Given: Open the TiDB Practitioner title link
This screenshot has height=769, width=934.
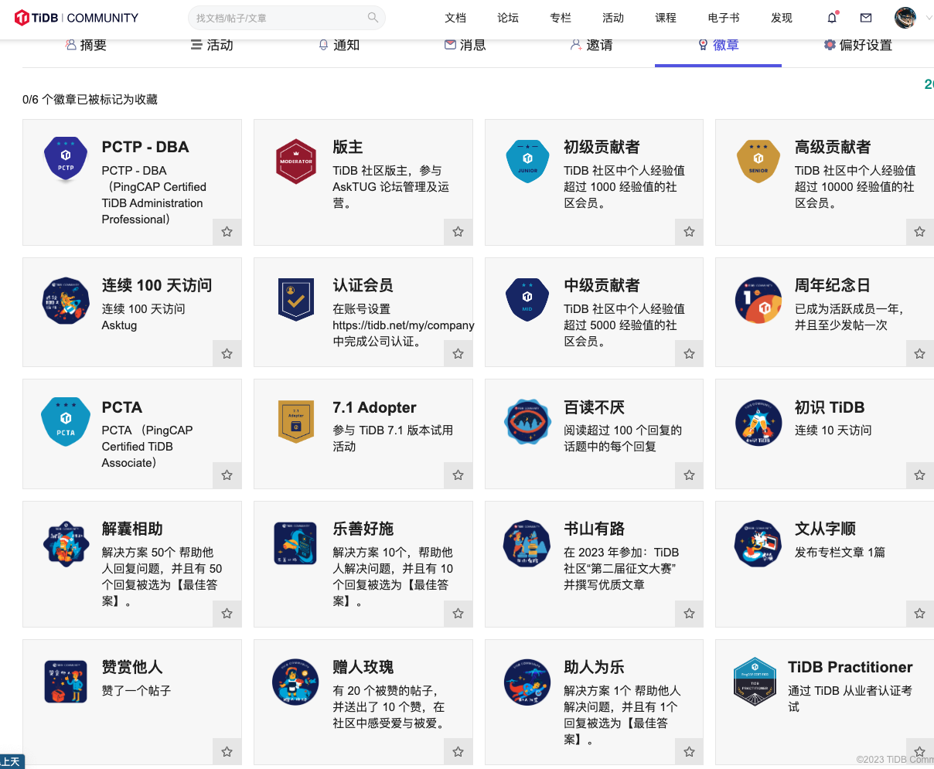Looking at the screenshot, I should tap(850, 667).
